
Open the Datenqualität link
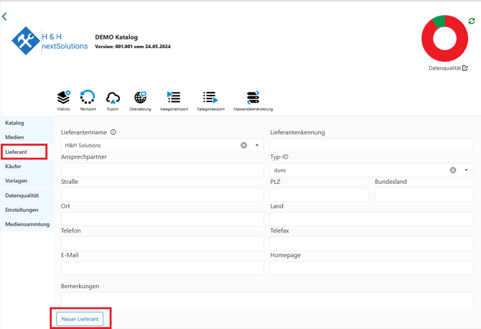click(448, 68)
